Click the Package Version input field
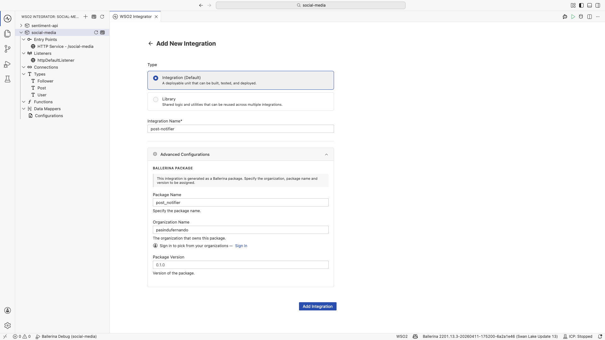Screen dimensions: 605x340 [241, 265]
